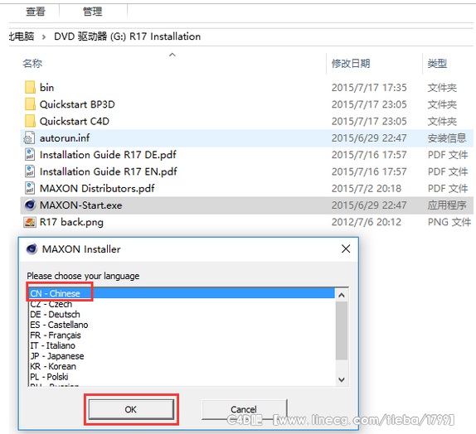Click the language list scroll down arrow

pos(342,379)
